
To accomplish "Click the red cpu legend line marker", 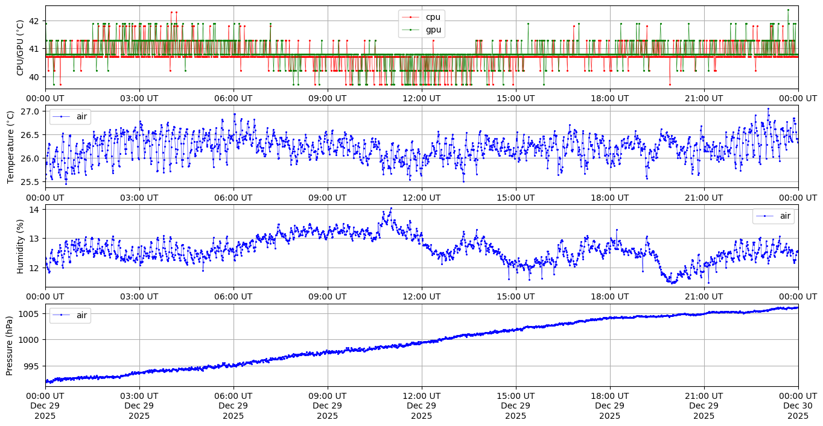I will 411,17.
